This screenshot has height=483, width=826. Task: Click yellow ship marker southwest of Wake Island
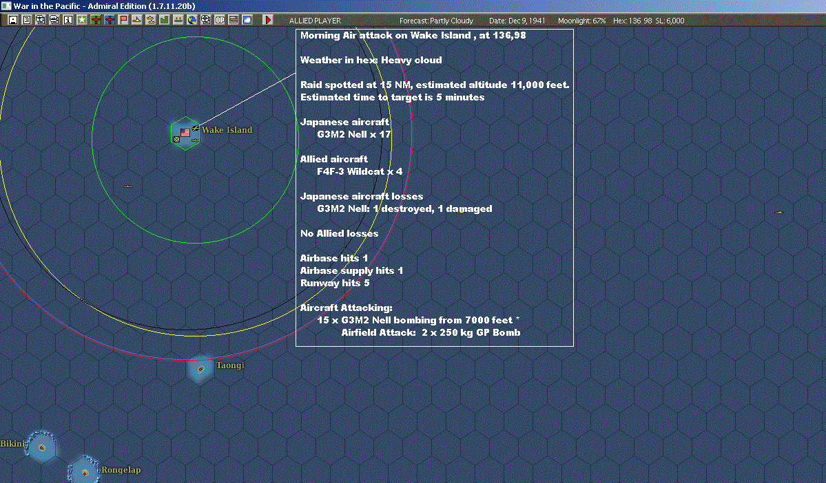pyautogui.click(x=128, y=186)
